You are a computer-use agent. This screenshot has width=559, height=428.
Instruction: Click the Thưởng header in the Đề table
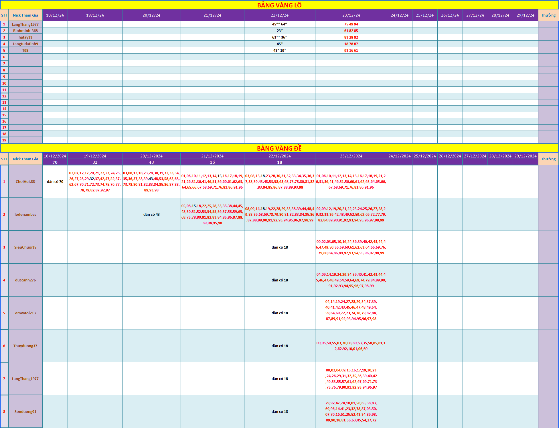[548, 159]
